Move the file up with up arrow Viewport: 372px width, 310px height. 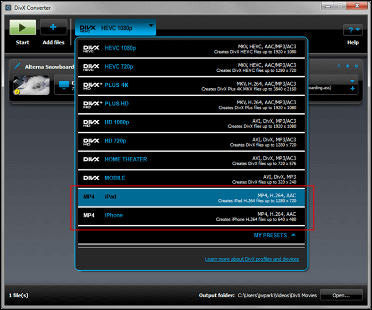pos(348,66)
